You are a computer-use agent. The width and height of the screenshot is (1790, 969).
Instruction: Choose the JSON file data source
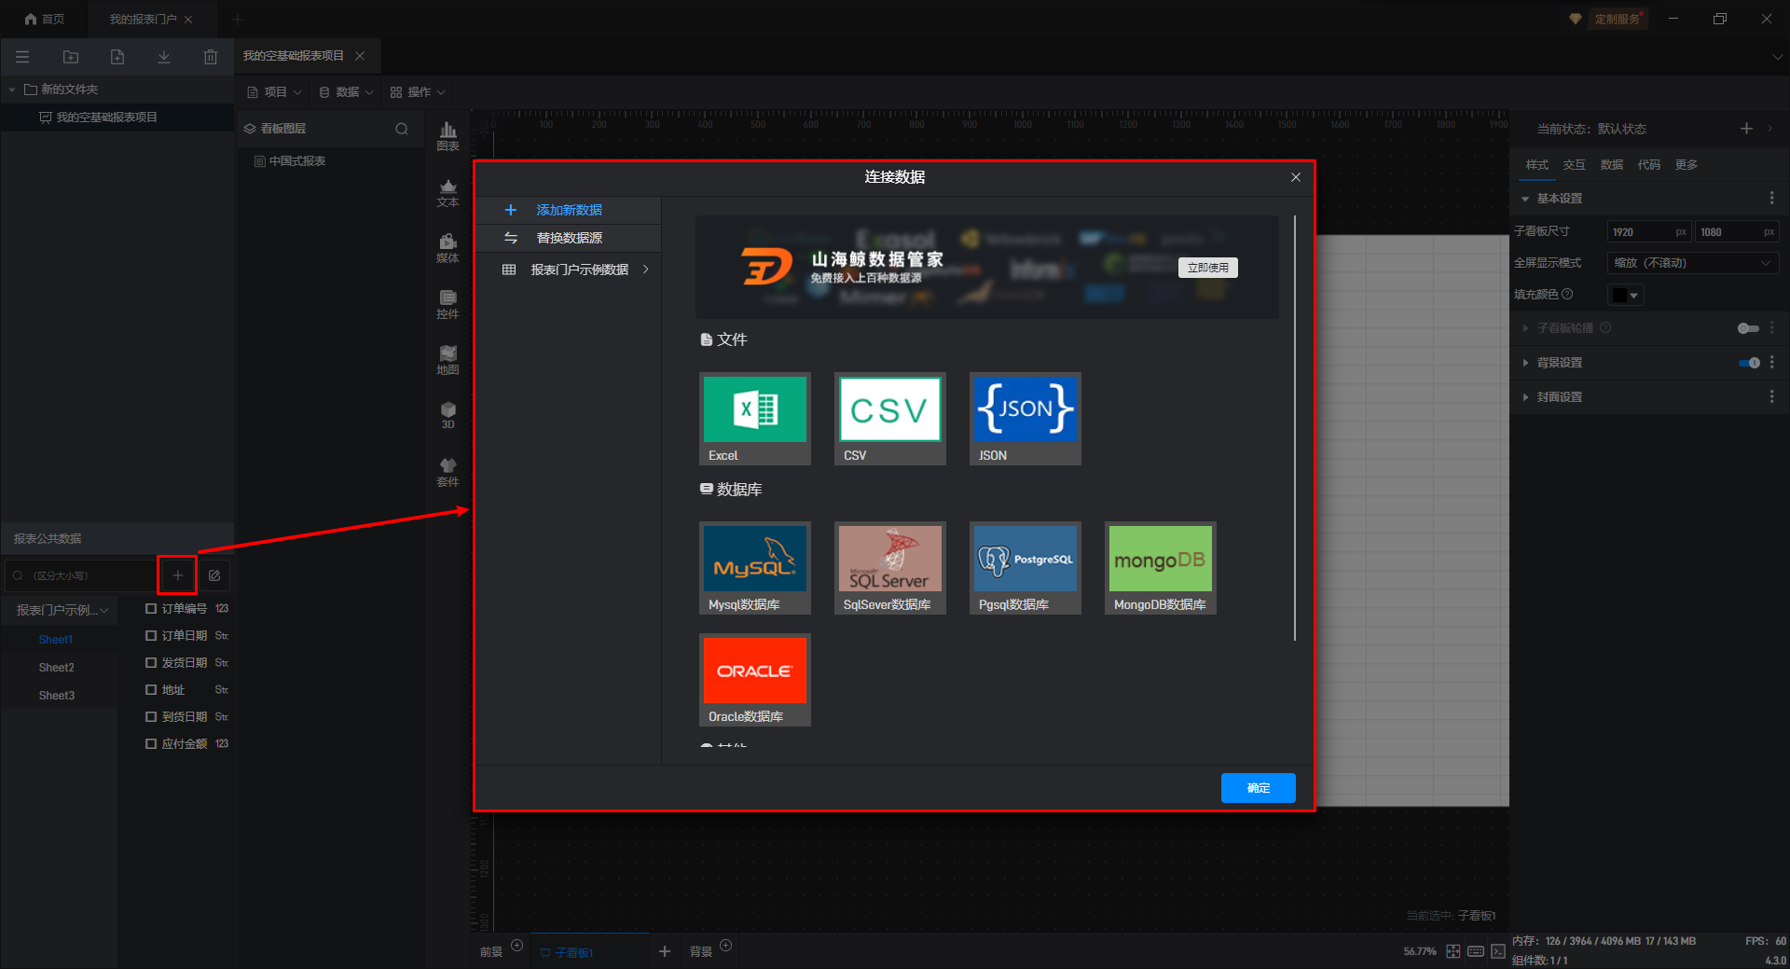coord(1026,419)
